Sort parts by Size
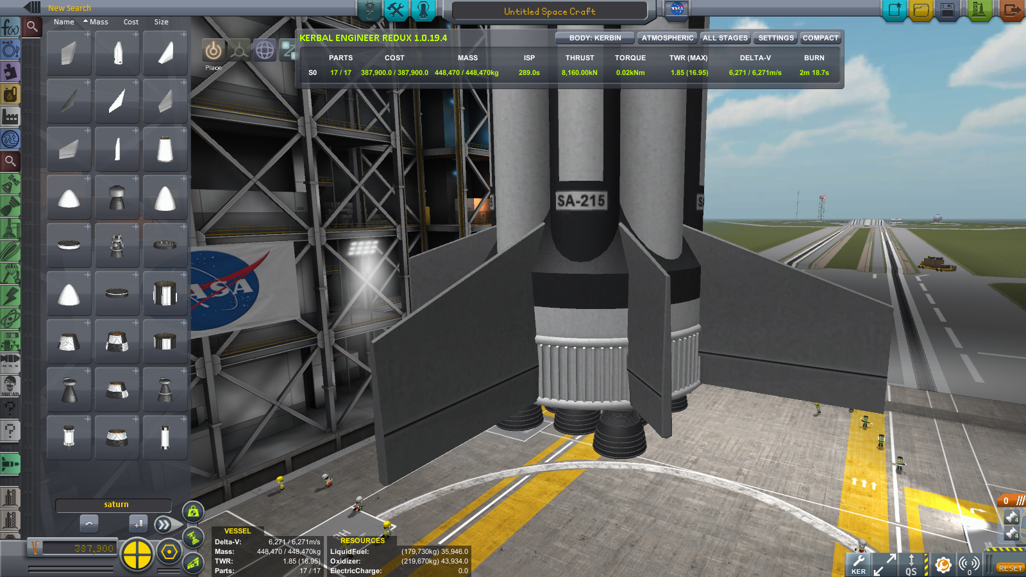The width and height of the screenshot is (1026, 577). pos(161,22)
